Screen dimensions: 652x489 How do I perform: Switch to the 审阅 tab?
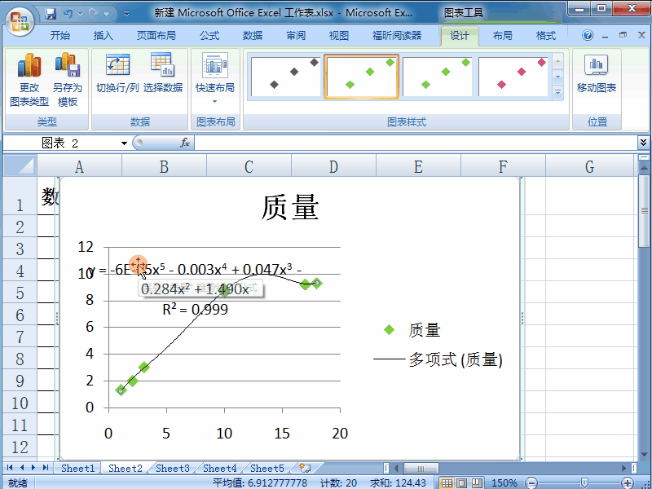coord(296,36)
